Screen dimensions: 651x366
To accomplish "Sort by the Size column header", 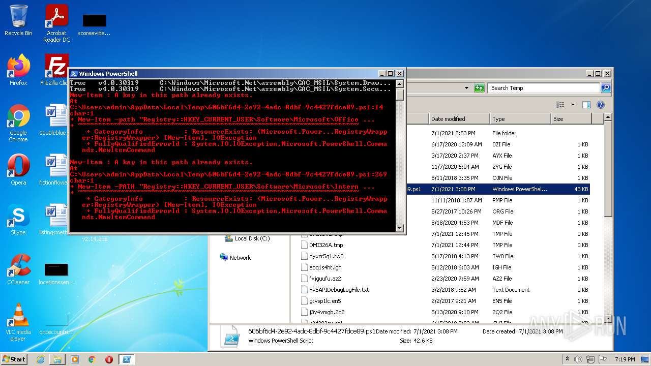I will click(571, 119).
